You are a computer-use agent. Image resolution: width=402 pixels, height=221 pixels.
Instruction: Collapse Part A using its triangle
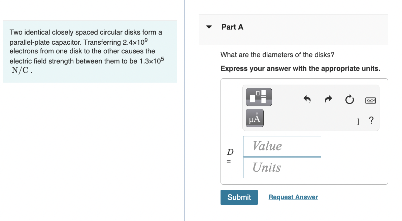point(209,27)
